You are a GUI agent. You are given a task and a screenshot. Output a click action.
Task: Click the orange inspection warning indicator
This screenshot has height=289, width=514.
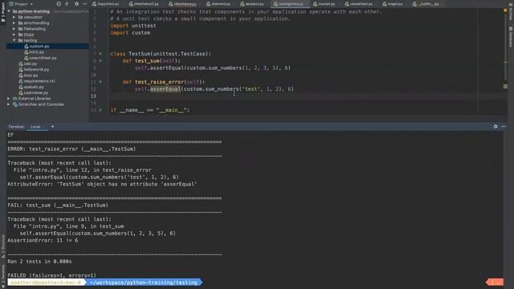pyautogui.click(x=505, y=10)
